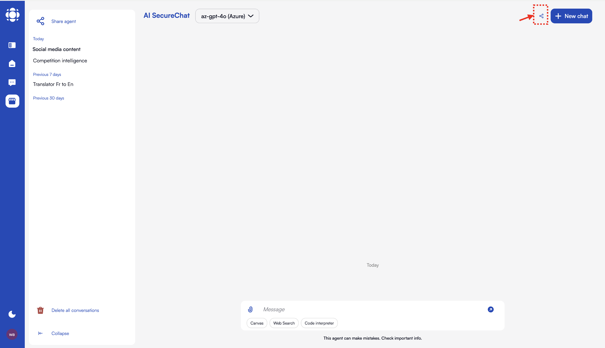Click the share icon beside New chat

coord(541,16)
